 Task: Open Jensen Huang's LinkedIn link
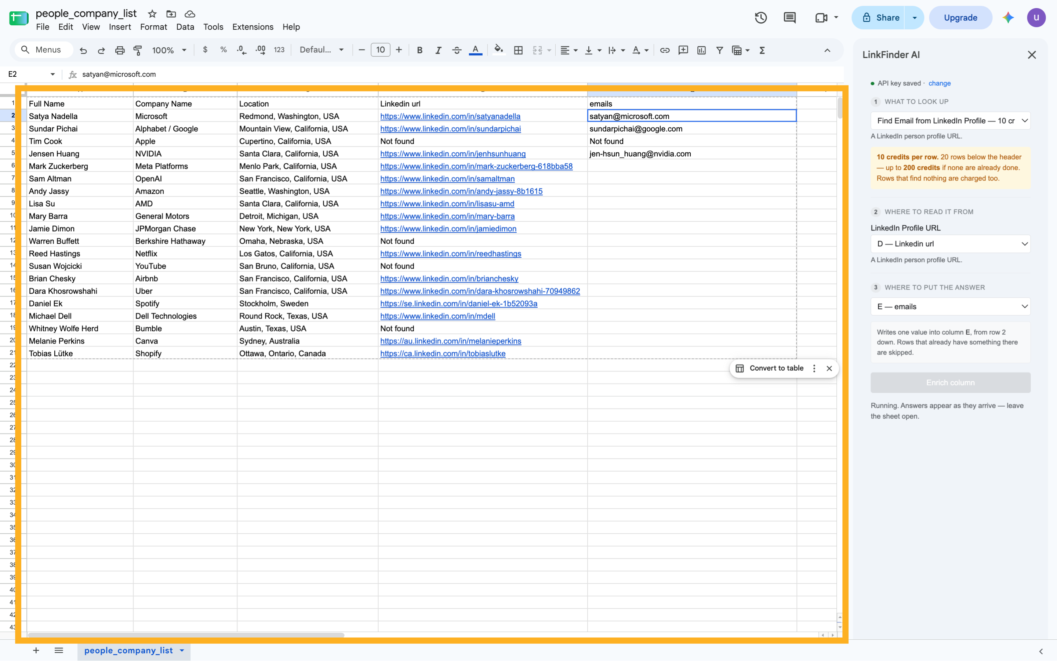click(x=453, y=154)
